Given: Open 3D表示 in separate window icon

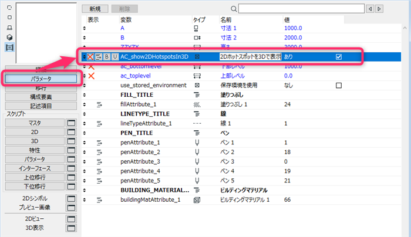Looking at the screenshot, I should (x=71, y=228).
